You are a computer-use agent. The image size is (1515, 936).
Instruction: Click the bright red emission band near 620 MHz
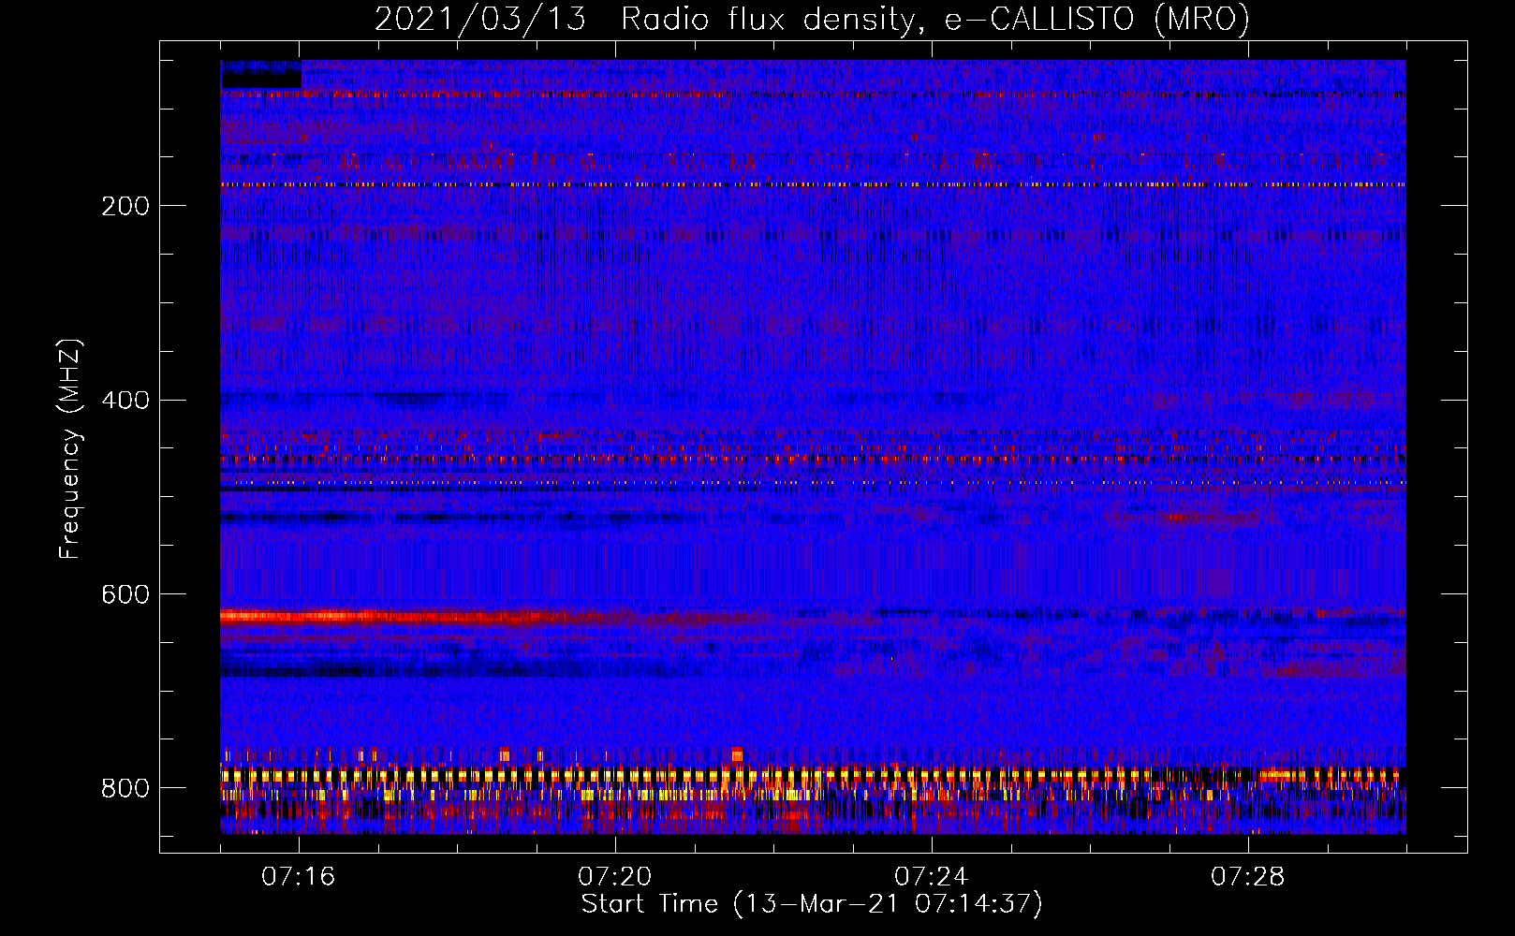pos(403,617)
